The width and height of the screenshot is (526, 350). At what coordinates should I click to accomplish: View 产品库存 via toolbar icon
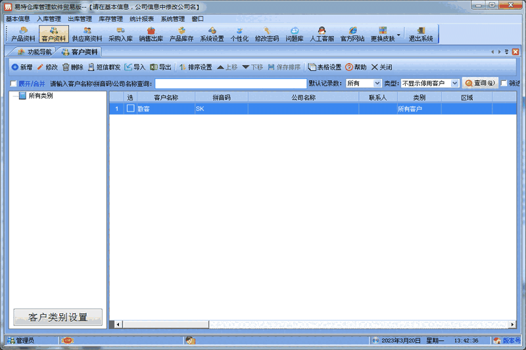click(181, 34)
